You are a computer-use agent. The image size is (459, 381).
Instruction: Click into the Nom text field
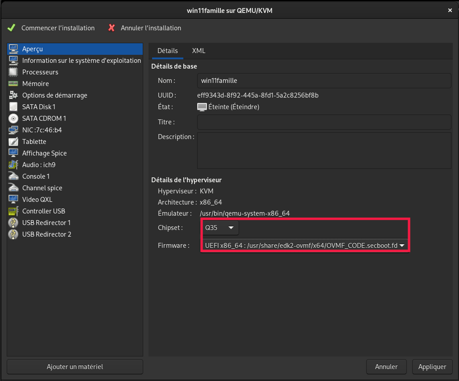(324, 81)
